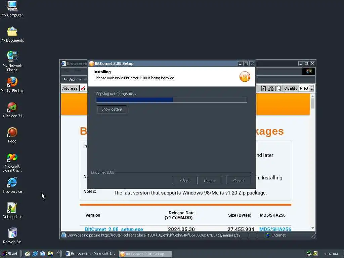Switch to Browservice taskbar button

tap(91, 254)
